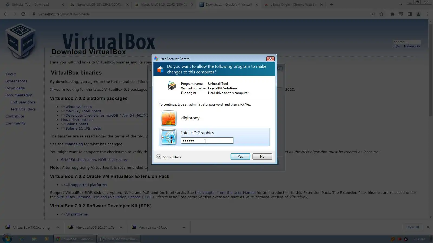Toggle the browser side panel
Screen dimensions: 433x243
pyautogui.click(x=410, y=14)
